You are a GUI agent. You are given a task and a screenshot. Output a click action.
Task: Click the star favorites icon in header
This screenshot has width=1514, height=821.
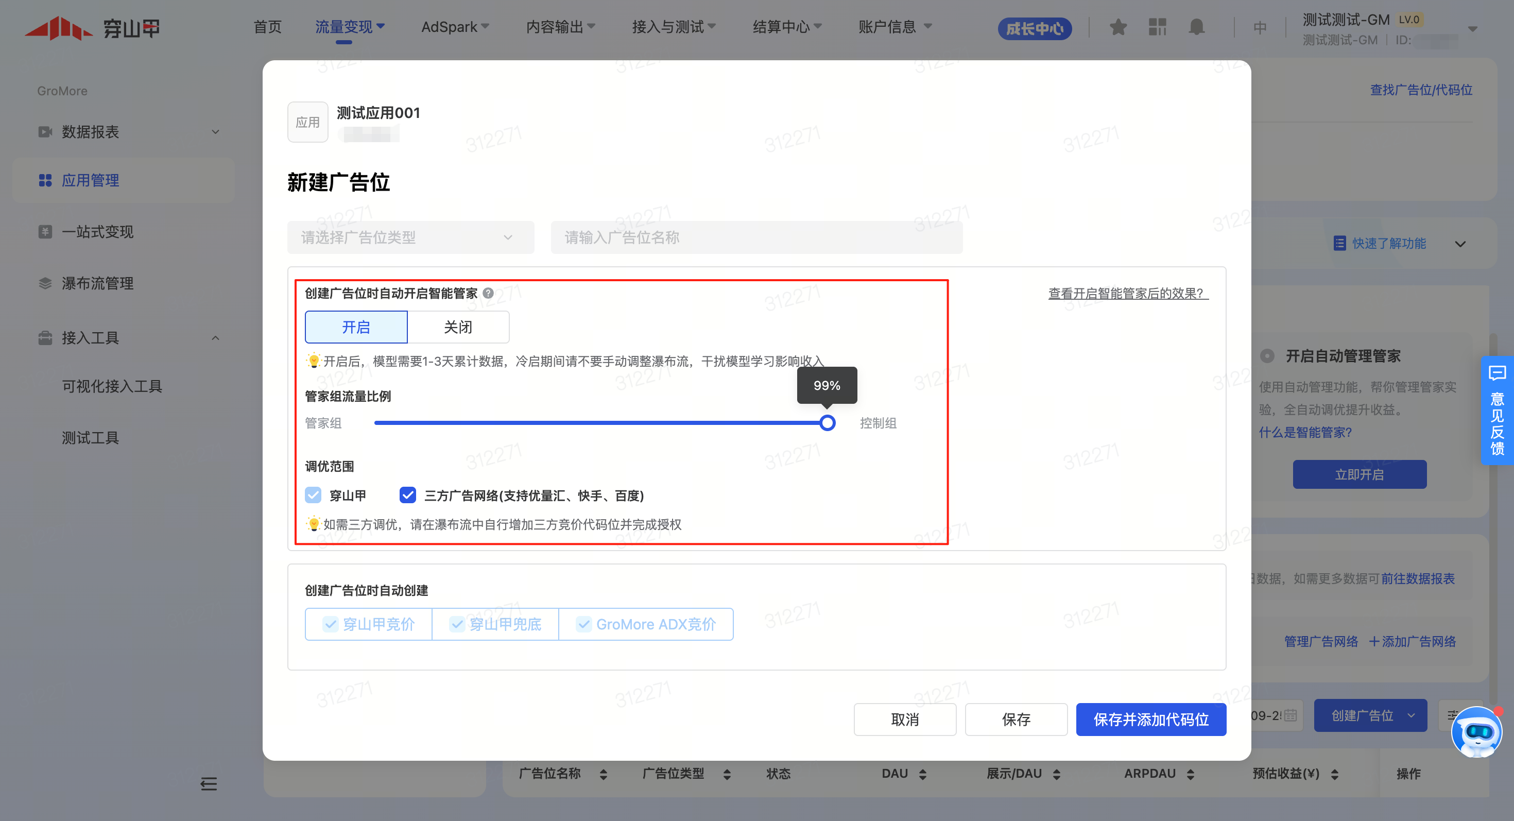click(1118, 27)
